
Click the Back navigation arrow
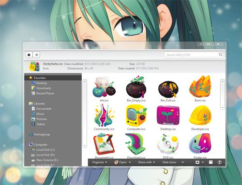coord(29,55)
